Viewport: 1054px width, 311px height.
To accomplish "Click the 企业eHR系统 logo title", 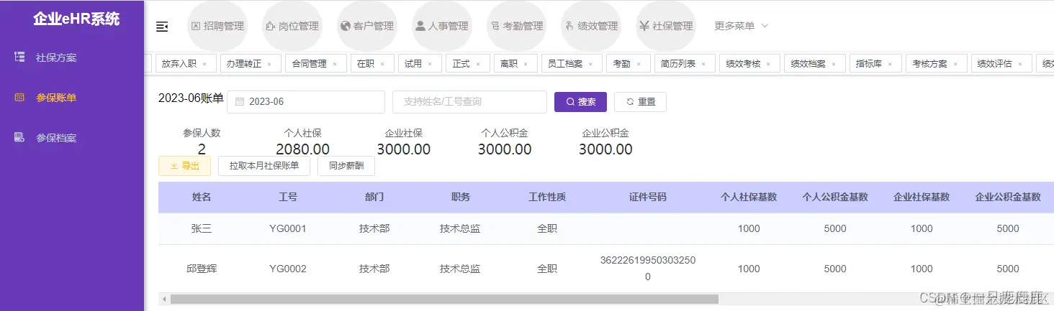I will [x=76, y=19].
